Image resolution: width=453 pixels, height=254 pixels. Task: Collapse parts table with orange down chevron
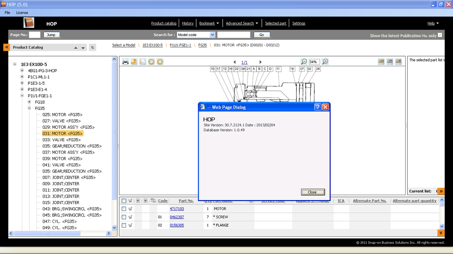tap(441, 233)
